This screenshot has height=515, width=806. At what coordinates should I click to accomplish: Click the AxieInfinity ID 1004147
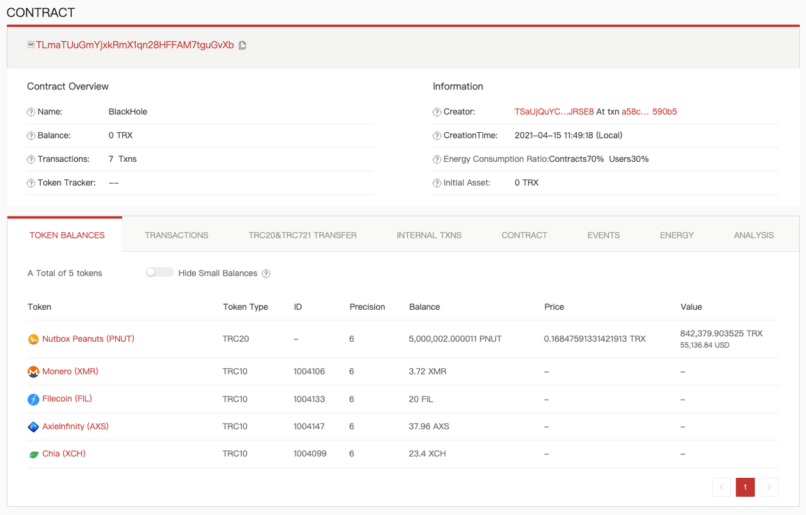pyautogui.click(x=309, y=426)
